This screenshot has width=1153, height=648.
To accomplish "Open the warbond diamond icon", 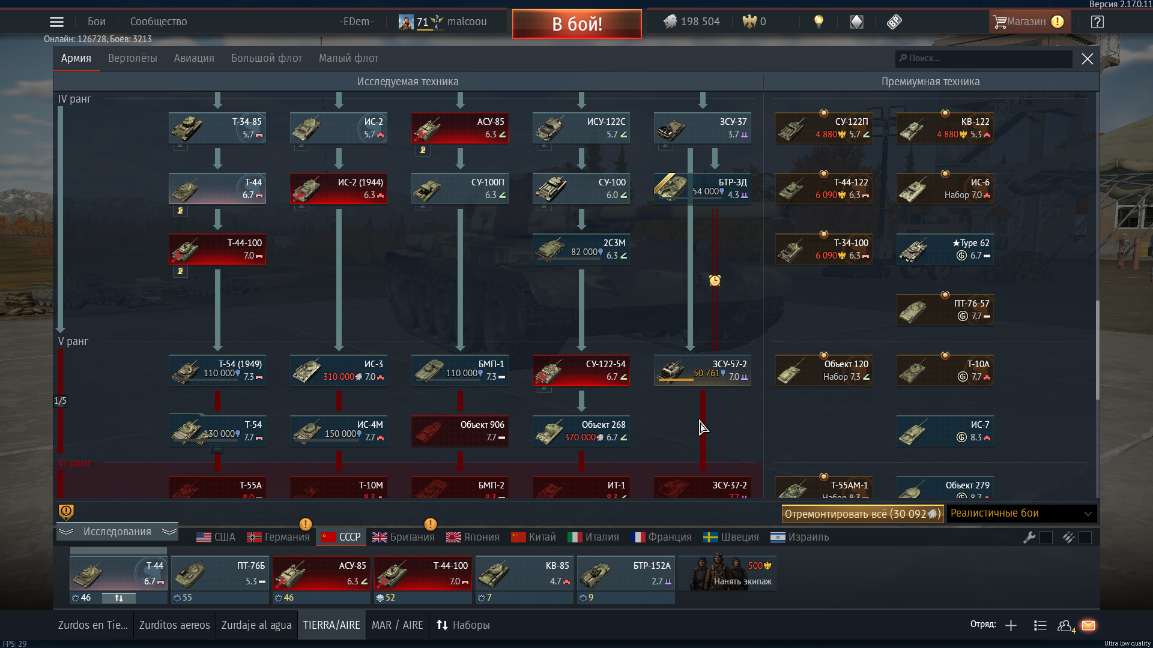I will pos(856,22).
